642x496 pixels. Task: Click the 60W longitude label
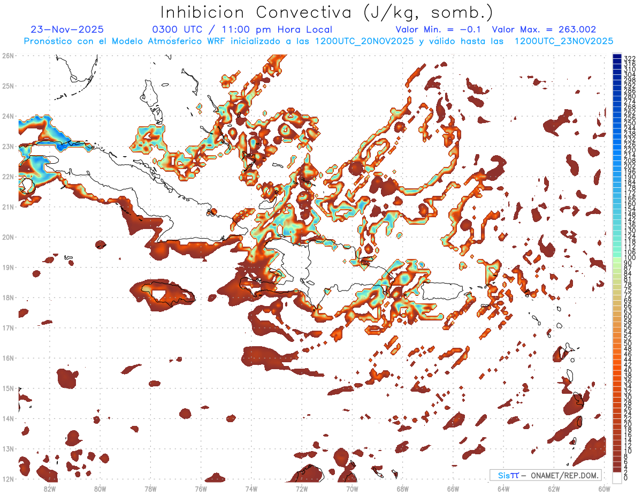tap(604, 489)
